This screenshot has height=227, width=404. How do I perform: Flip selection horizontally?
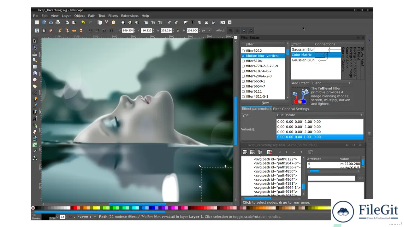74,31
